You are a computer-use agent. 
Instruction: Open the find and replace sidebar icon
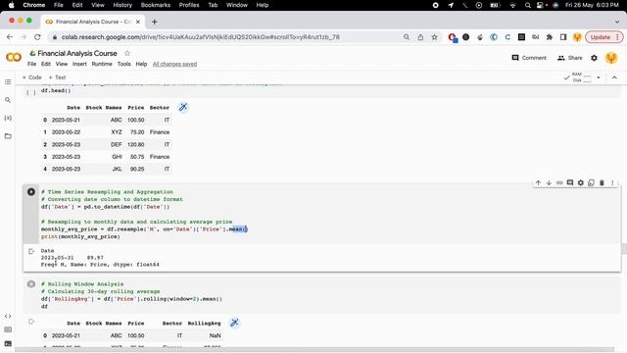click(8, 100)
